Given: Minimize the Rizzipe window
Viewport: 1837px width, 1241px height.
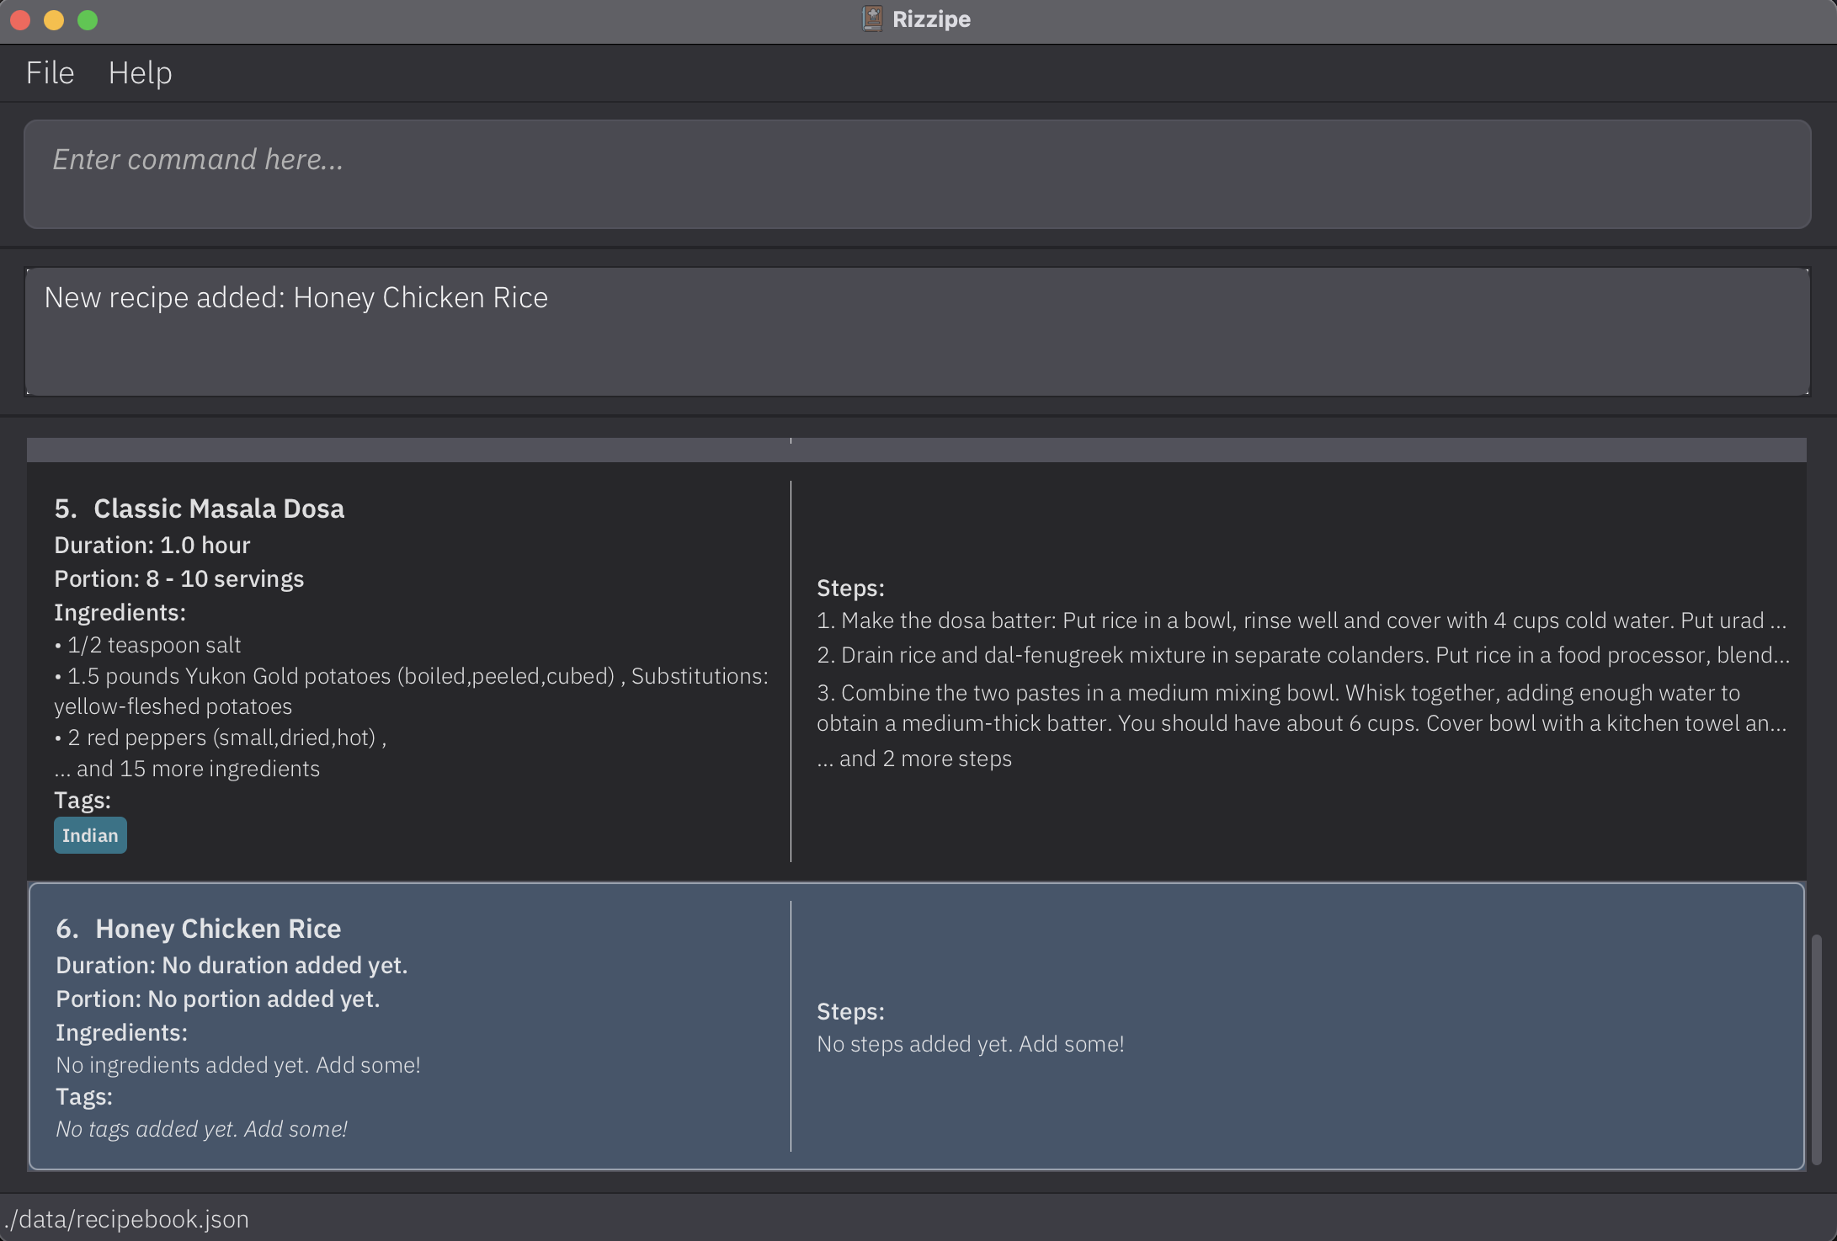Looking at the screenshot, I should (54, 20).
